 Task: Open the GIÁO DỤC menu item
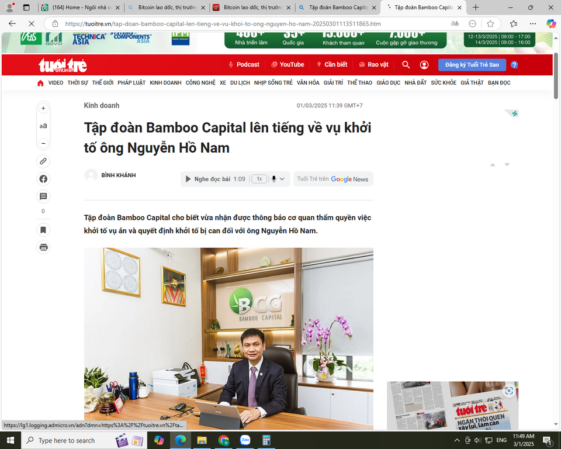coord(388,83)
